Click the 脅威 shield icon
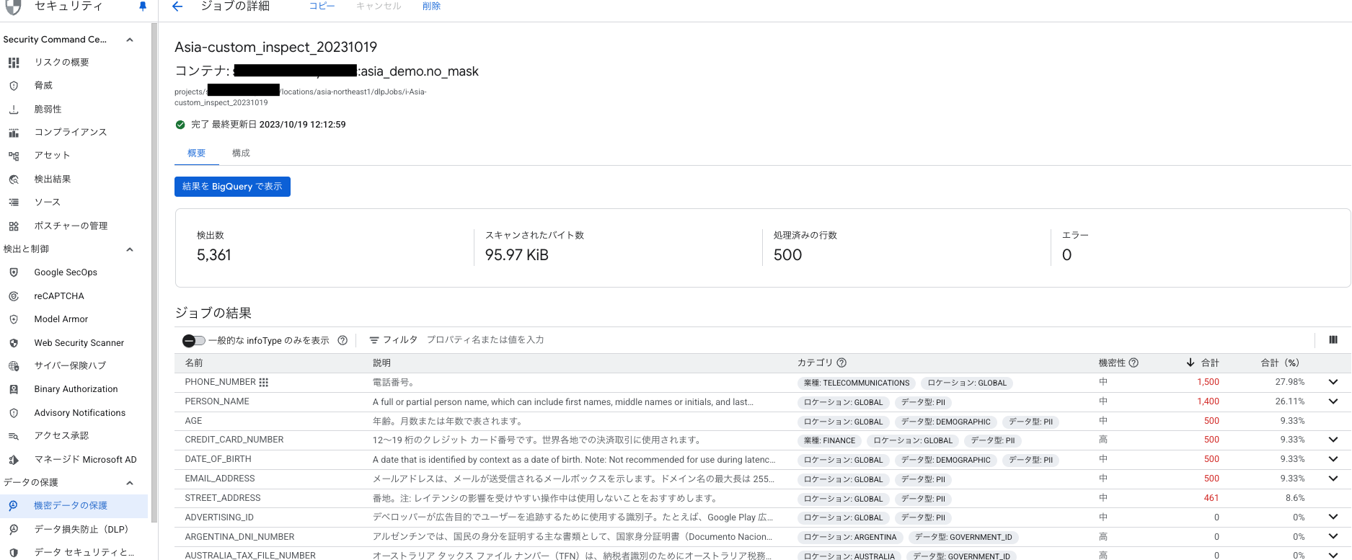 14,86
